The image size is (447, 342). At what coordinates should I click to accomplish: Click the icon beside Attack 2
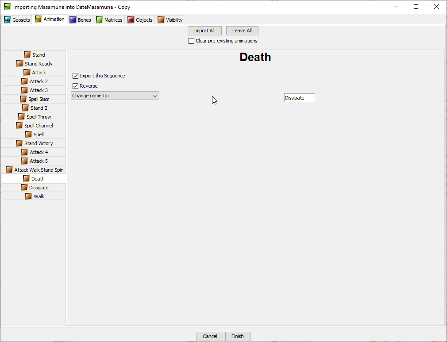click(x=25, y=81)
